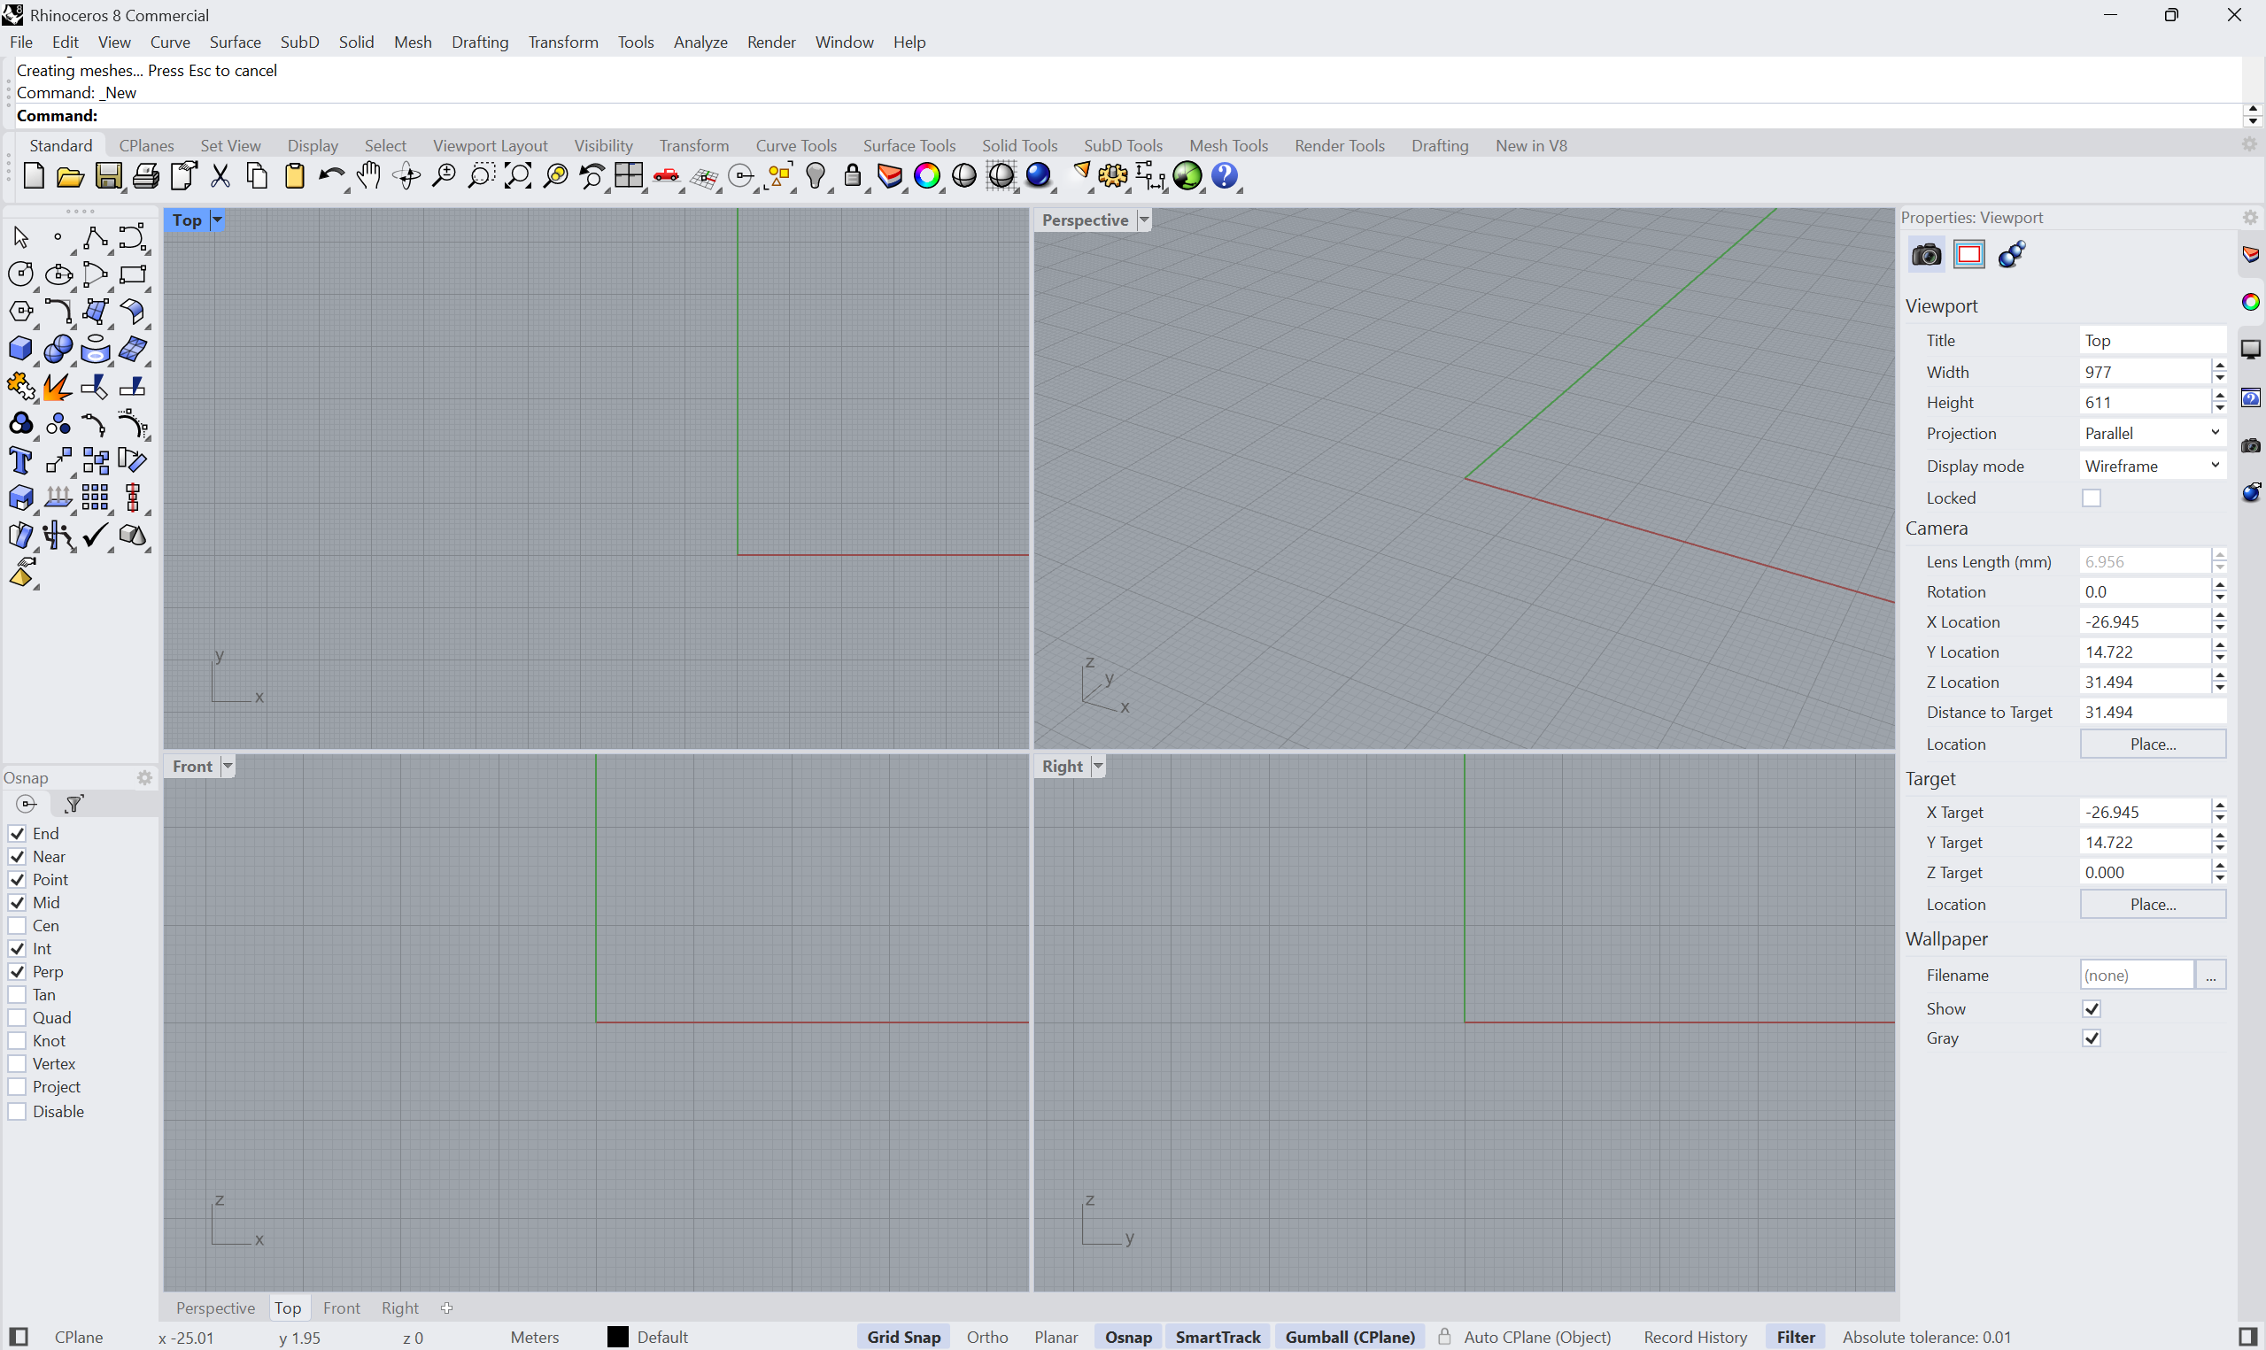The image size is (2266, 1350).
Task: Click the four-viewport layout icon
Action: tap(629, 175)
